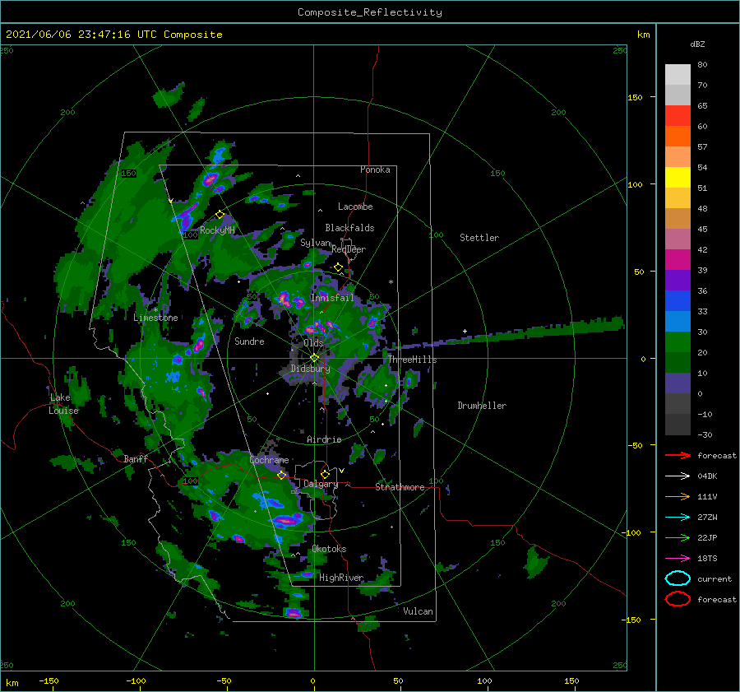
Task: Select the white 04DK arrow legend icon
Action: 678,476
